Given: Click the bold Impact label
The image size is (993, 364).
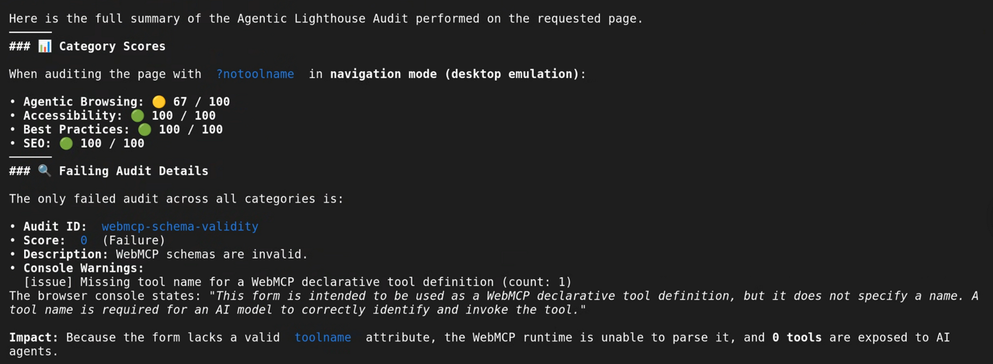Looking at the screenshot, I should click(34, 337).
